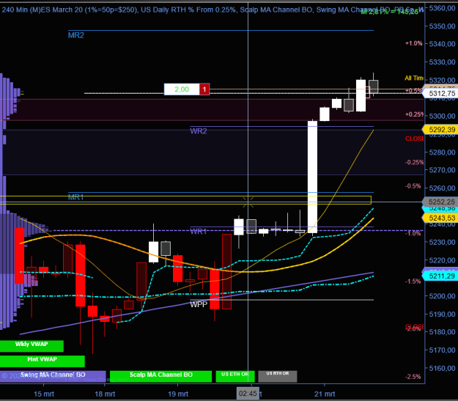The image size is (458, 401).
Task: Select the cyan 5211,29 price marker
Action: pyautogui.click(x=441, y=276)
